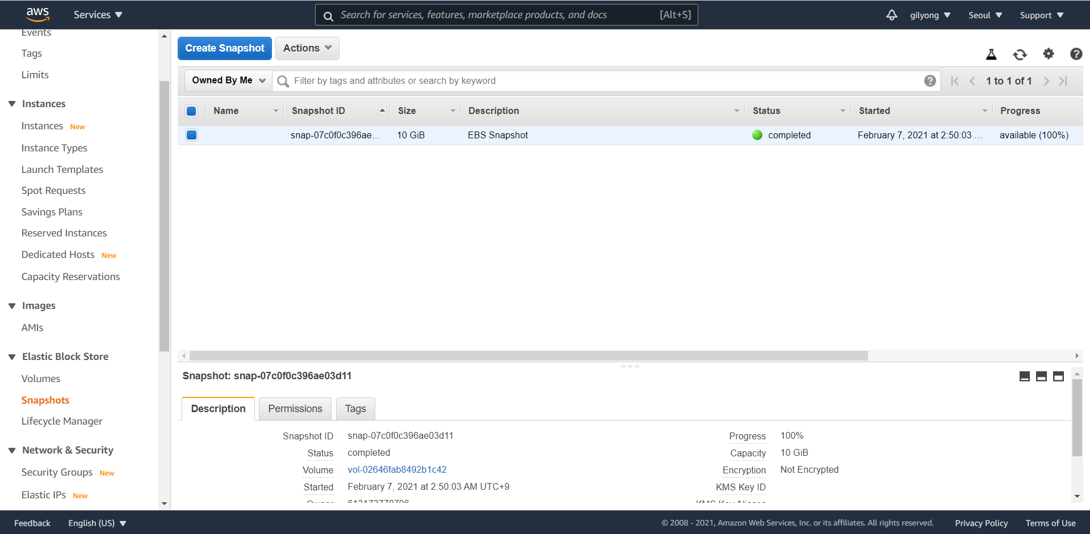This screenshot has width=1090, height=534.
Task: Click the top search magnifier icon
Action: 328,16
